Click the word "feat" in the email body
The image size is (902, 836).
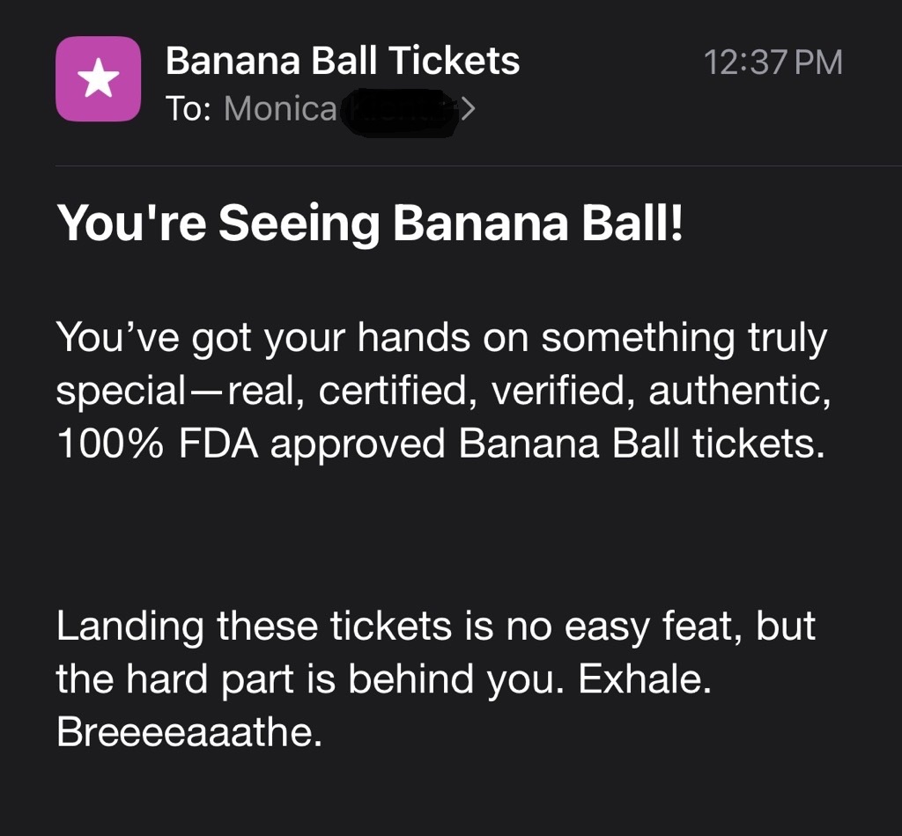pyautogui.click(x=693, y=627)
